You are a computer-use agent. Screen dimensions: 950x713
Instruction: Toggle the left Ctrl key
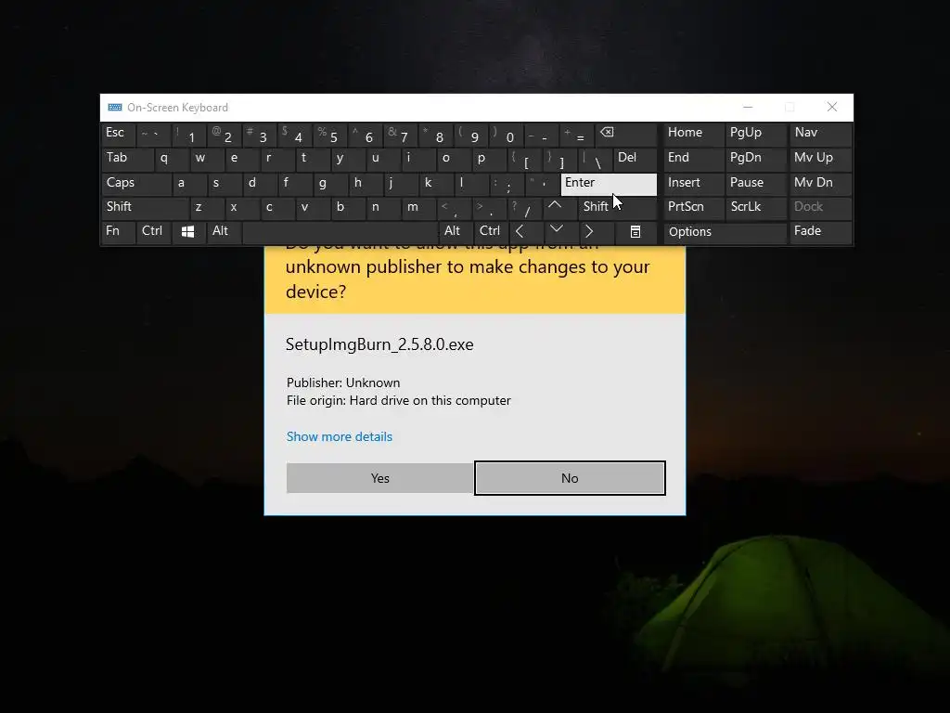pyautogui.click(x=153, y=231)
